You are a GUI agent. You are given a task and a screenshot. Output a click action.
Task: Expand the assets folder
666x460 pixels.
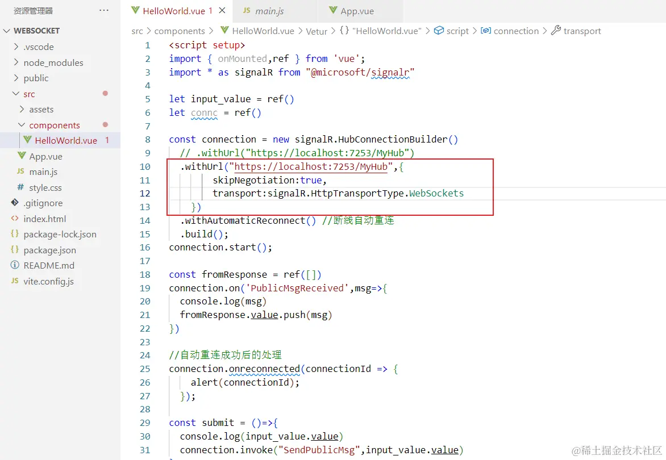(x=22, y=110)
